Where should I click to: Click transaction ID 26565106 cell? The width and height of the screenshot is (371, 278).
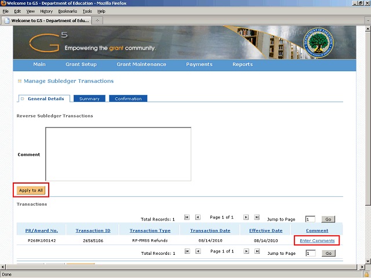(x=93, y=241)
